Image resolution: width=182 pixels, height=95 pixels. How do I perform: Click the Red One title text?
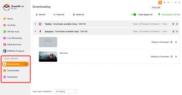tap(64, 53)
